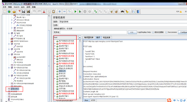Start the test without pauses icon
The width and height of the screenshot is (187, 102).
[x=80, y=12]
